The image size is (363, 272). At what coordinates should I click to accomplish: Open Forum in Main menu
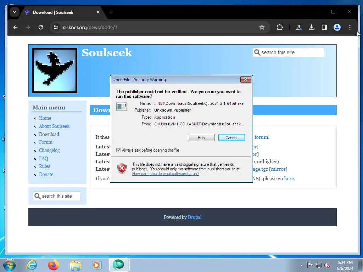point(46,142)
